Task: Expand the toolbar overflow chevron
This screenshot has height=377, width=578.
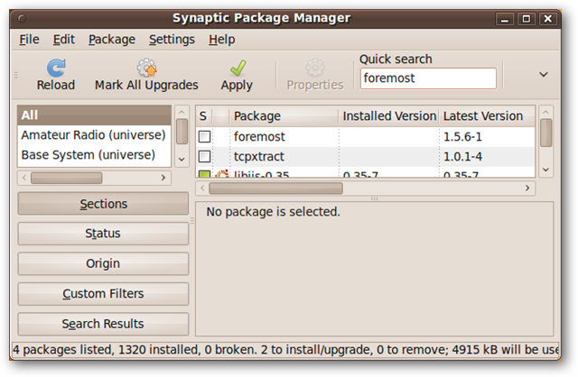Action: point(544,74)
